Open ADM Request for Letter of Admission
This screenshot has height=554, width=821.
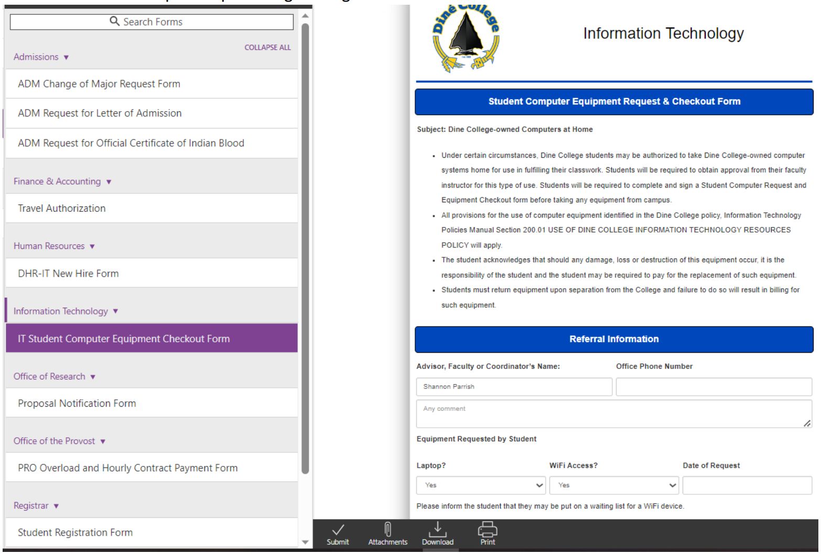pyautogui.click(x=152, y=113)
